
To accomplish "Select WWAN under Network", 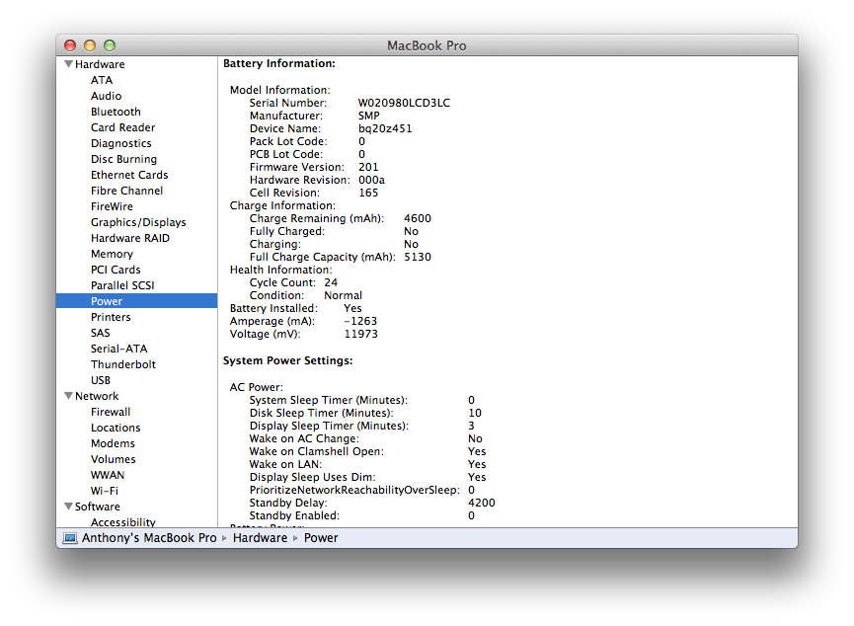I will [108, 475].
